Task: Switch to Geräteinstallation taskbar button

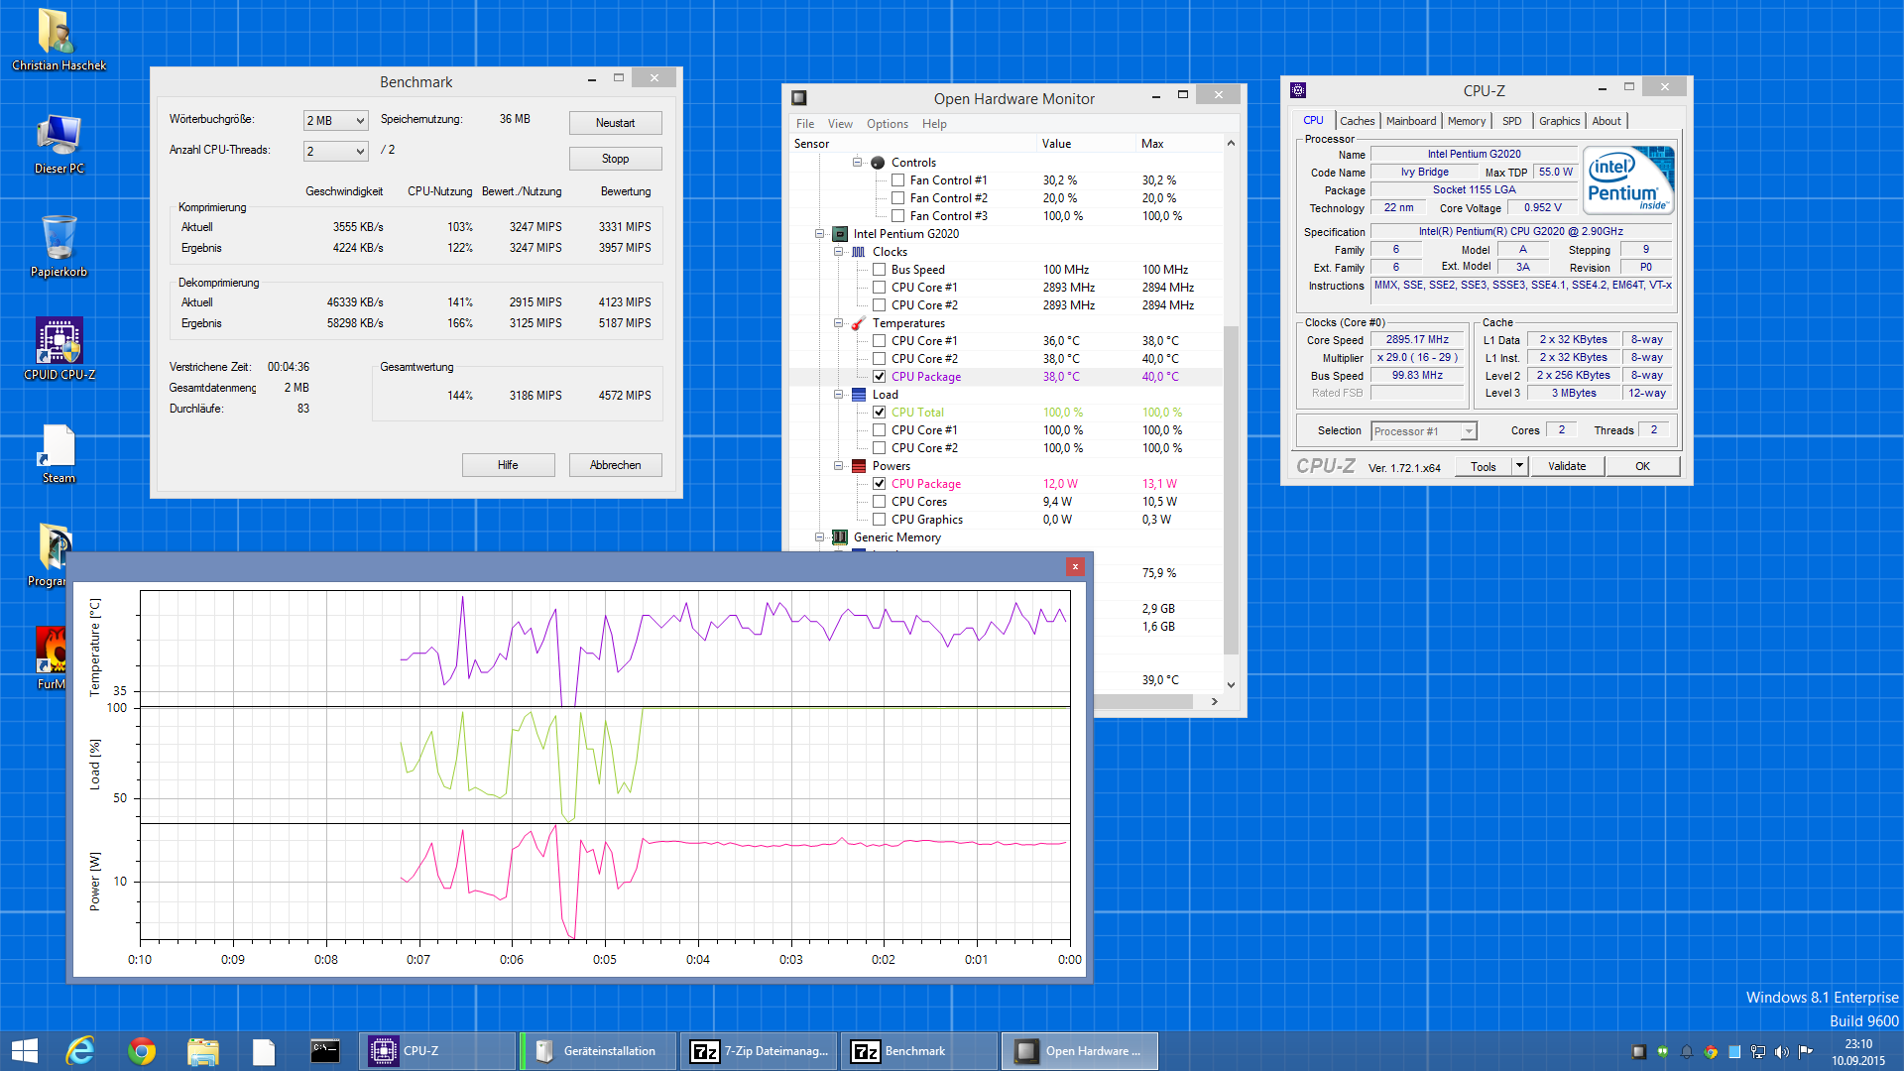Action: click(599, 1051)
